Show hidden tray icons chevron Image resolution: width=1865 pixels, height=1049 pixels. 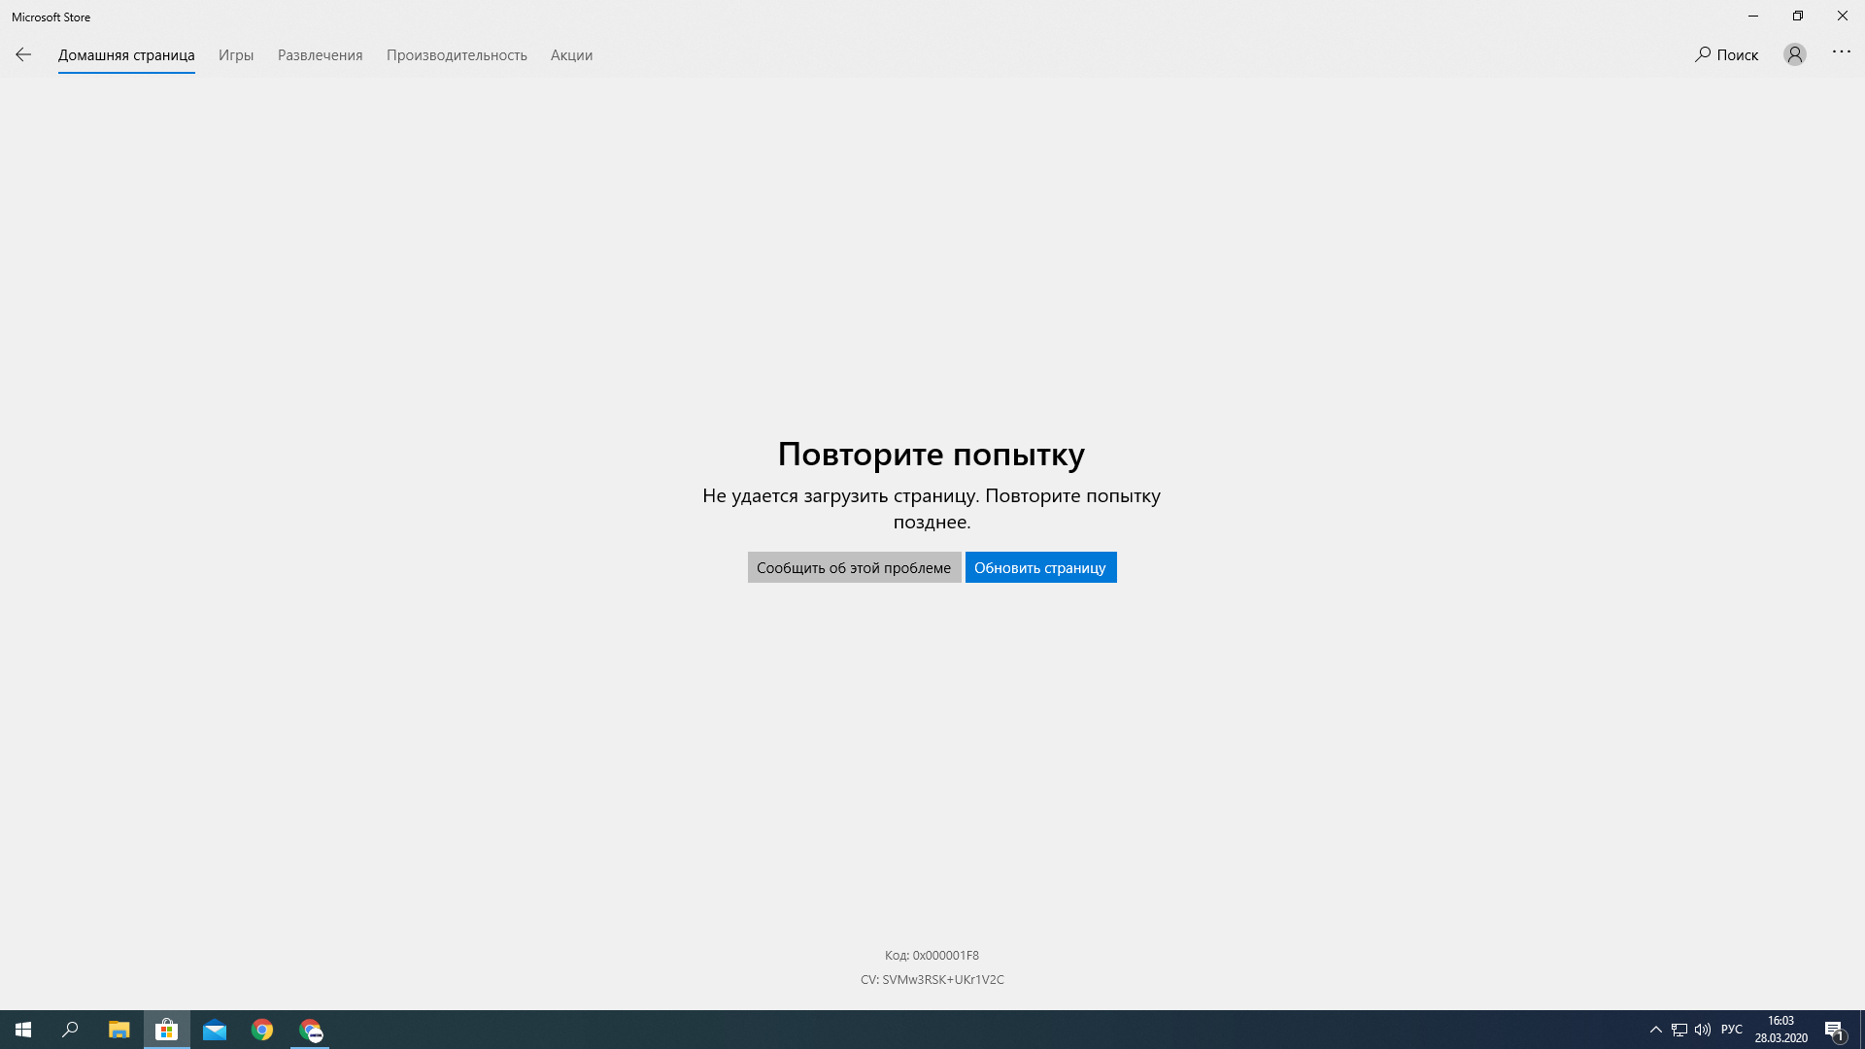pos(1656,1030)
